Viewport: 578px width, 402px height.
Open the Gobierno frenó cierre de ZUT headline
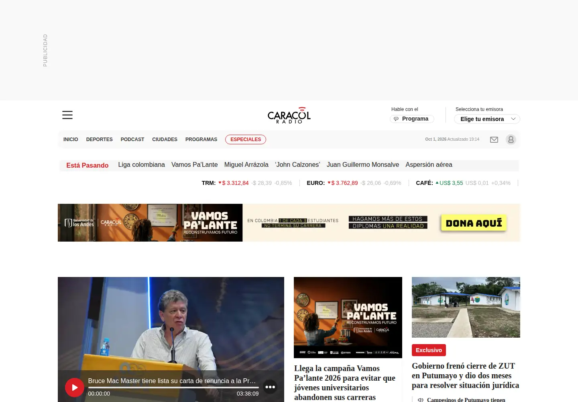[465, 375]
